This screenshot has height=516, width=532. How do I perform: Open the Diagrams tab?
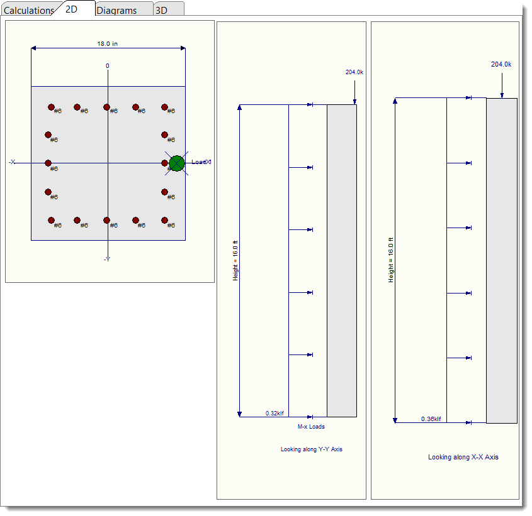tap(116, 10)
